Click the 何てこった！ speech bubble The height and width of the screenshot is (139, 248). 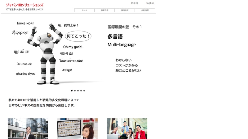pyautogui.click(x=78, y=36)
